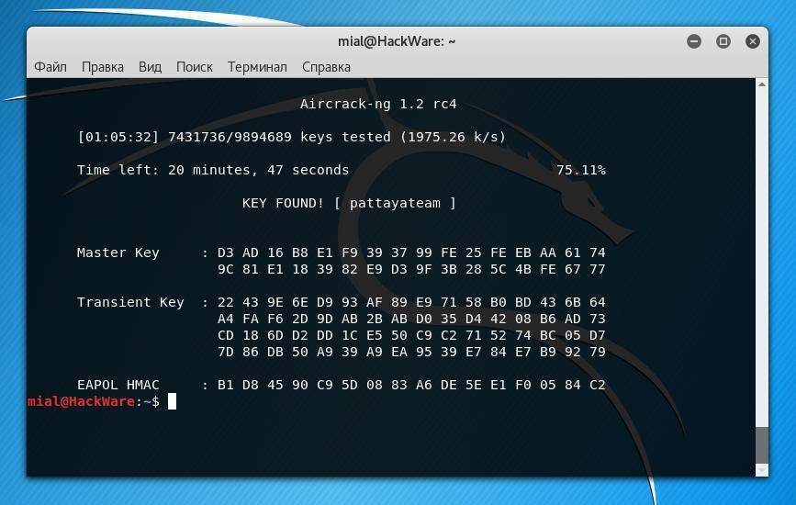Click the window title mial@HackWare: ~

click(397, 41)
